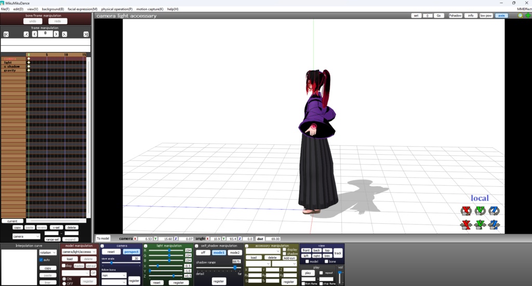This screenshot has width=532, height=286.
Task: Open the motion capture(K) menu
Action: pos(150,9)
